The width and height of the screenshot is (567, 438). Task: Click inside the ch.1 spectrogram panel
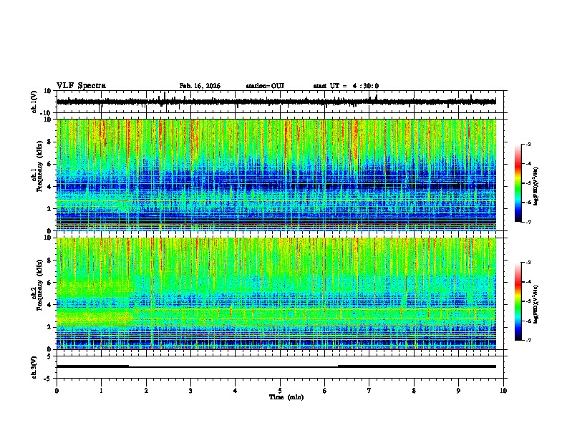(276, 175)
